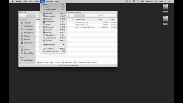This screenshot has height=103, width=183.
Task: Select Utilities in the Go menu
Action: click(53, 41)
